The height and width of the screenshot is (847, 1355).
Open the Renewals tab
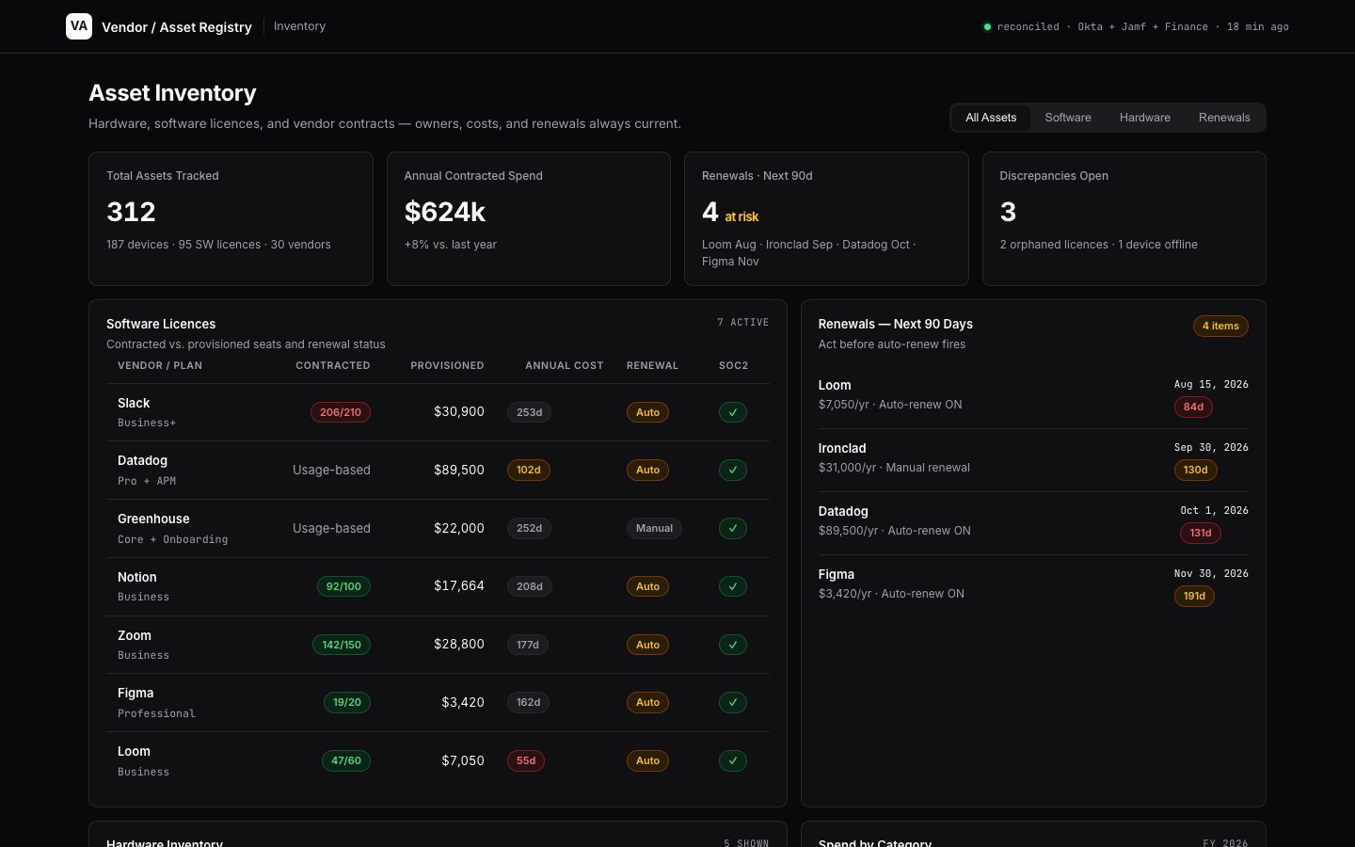click(1224, 118)
